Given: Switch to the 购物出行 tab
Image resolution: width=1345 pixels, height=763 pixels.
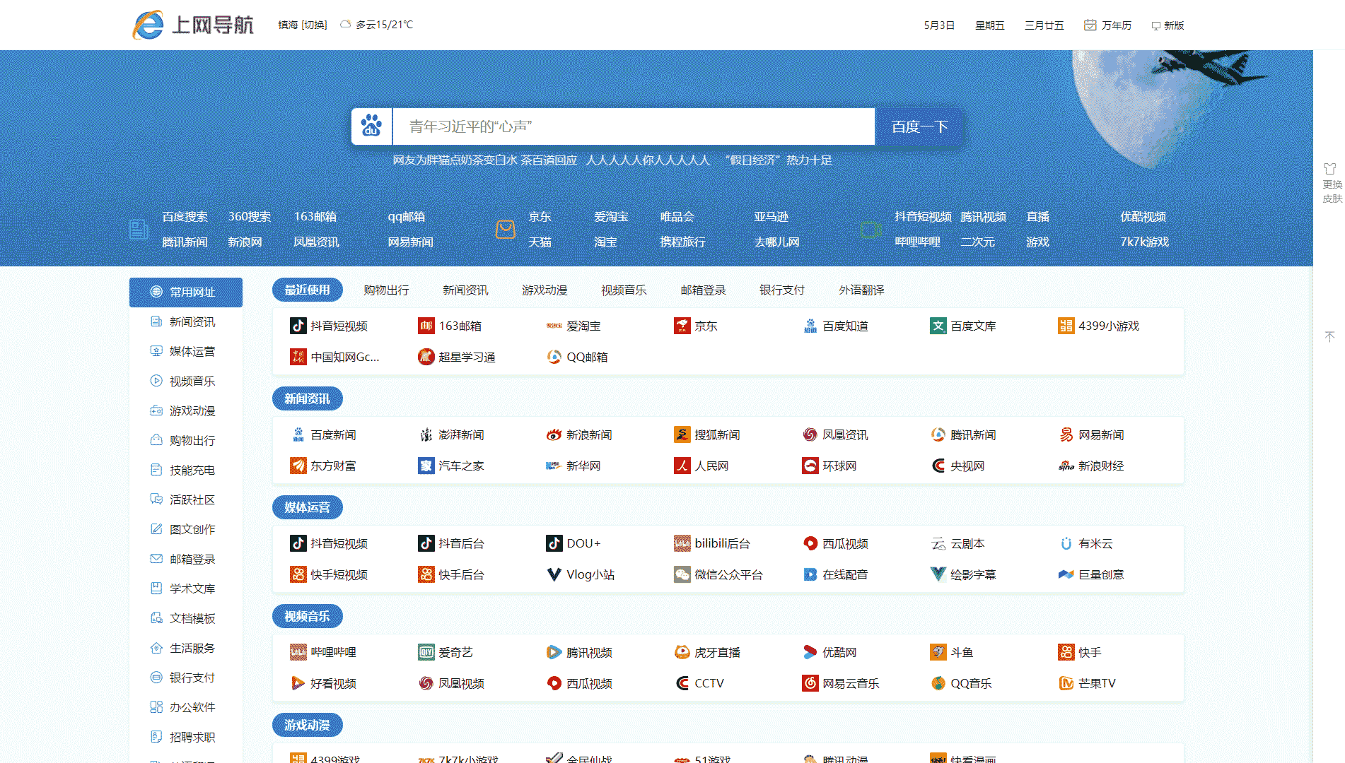Looking at the screenshot, I should coord(386,290).
